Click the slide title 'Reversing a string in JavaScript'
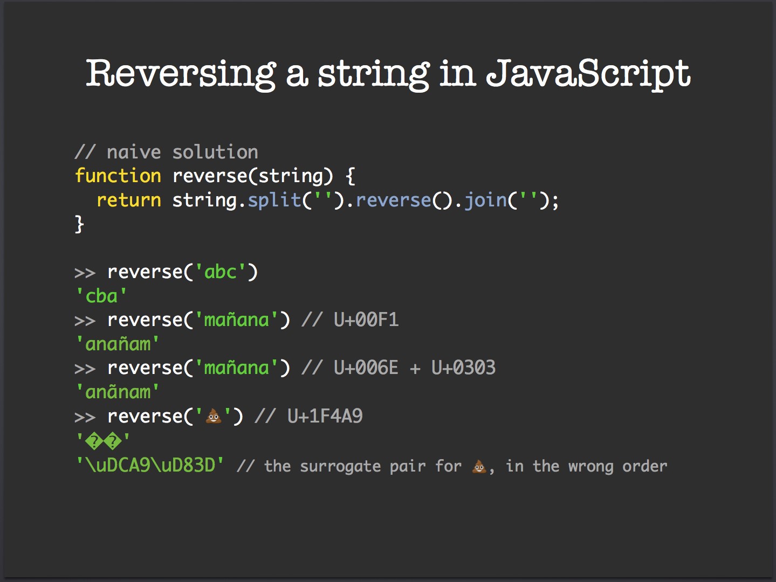This screenshot has width=776, height=582. 388,73
